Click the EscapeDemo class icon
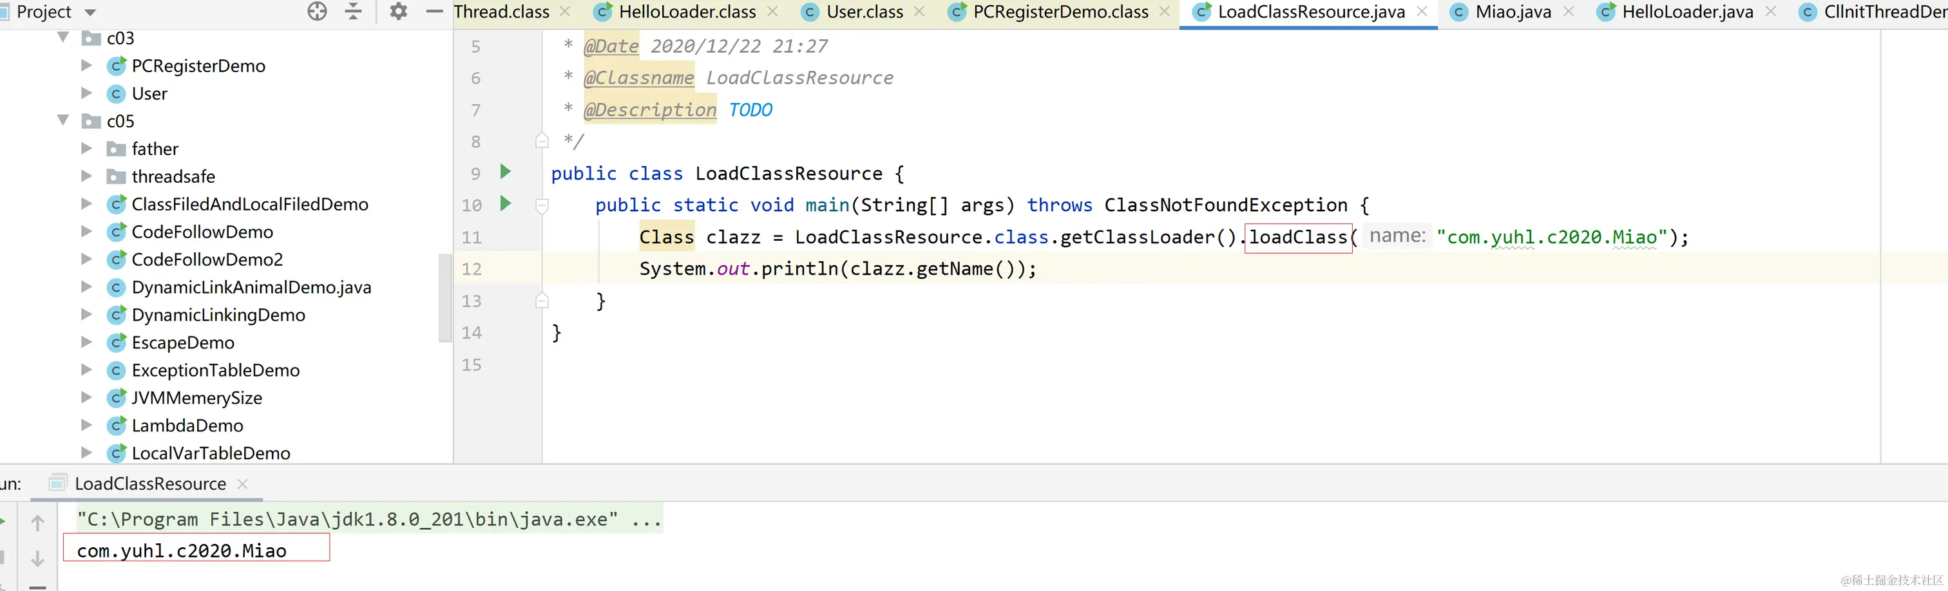The image size is (1948, 591). tap(116, 342)
